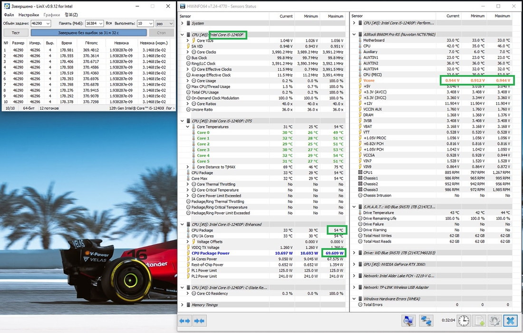Expand the Memory Timings group
The height and width of the screenshot is (333, 523).
(183, 305)
